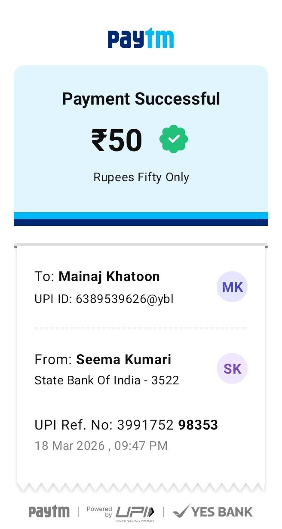Click the date 18 Mar 2026

tap(70, 445)
